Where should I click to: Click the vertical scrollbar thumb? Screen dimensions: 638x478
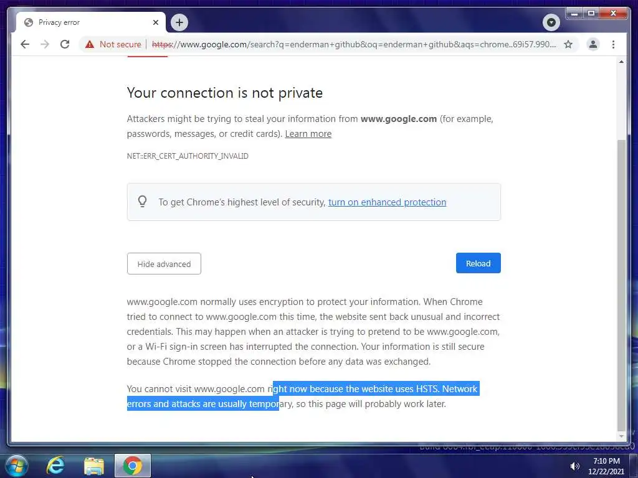click(x=621, y=284)
